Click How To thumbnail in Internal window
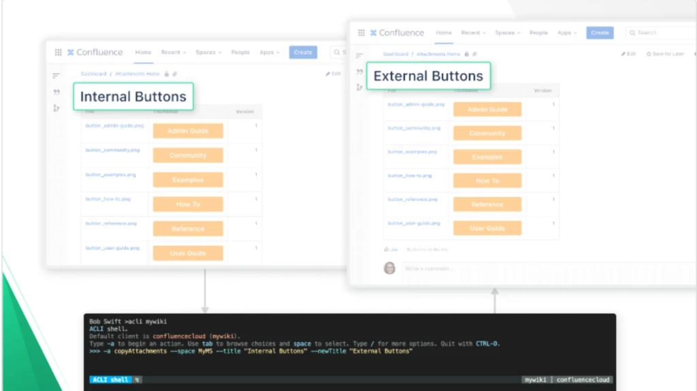Image resolution: width=697 pixels, height=391 pixels. coord(188,204)
